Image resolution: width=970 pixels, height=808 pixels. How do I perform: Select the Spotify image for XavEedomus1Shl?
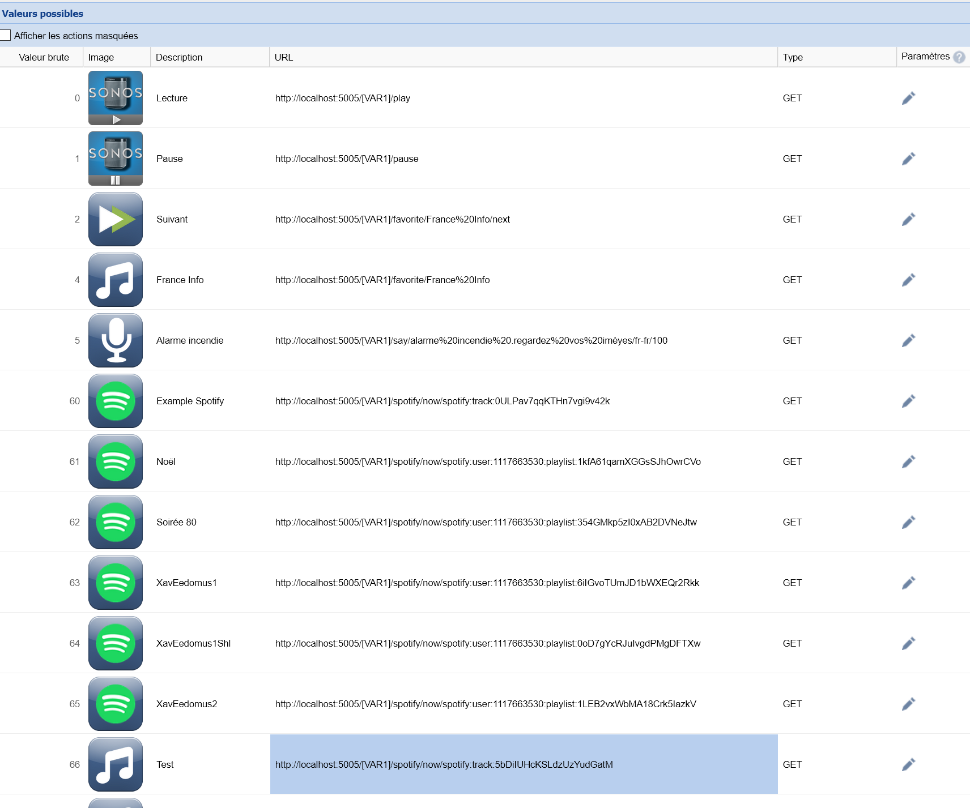point(116,643)
